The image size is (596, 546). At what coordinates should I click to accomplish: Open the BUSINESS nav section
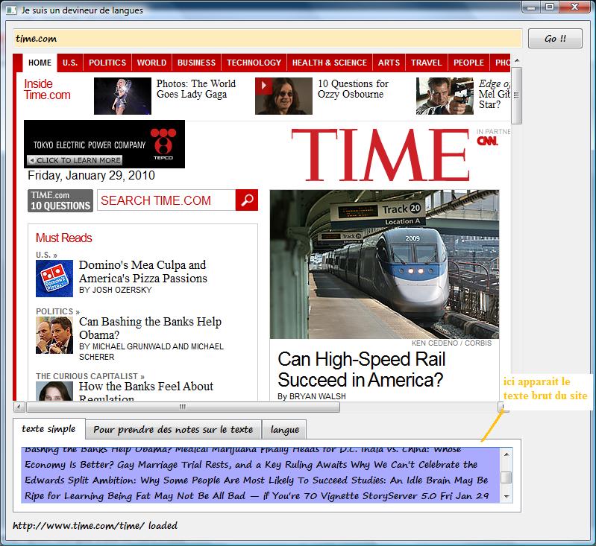[x=196, y=63]
